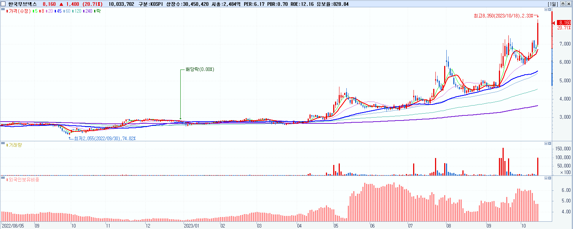The image size is (573, 229).
Task: Click the 12 month label on the time axis
Action: (148, 226)
